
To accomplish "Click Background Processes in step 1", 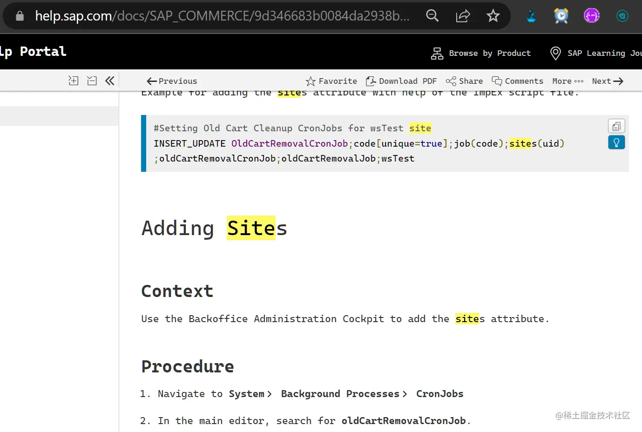I will pyautogui.click(x=340, y=394).
